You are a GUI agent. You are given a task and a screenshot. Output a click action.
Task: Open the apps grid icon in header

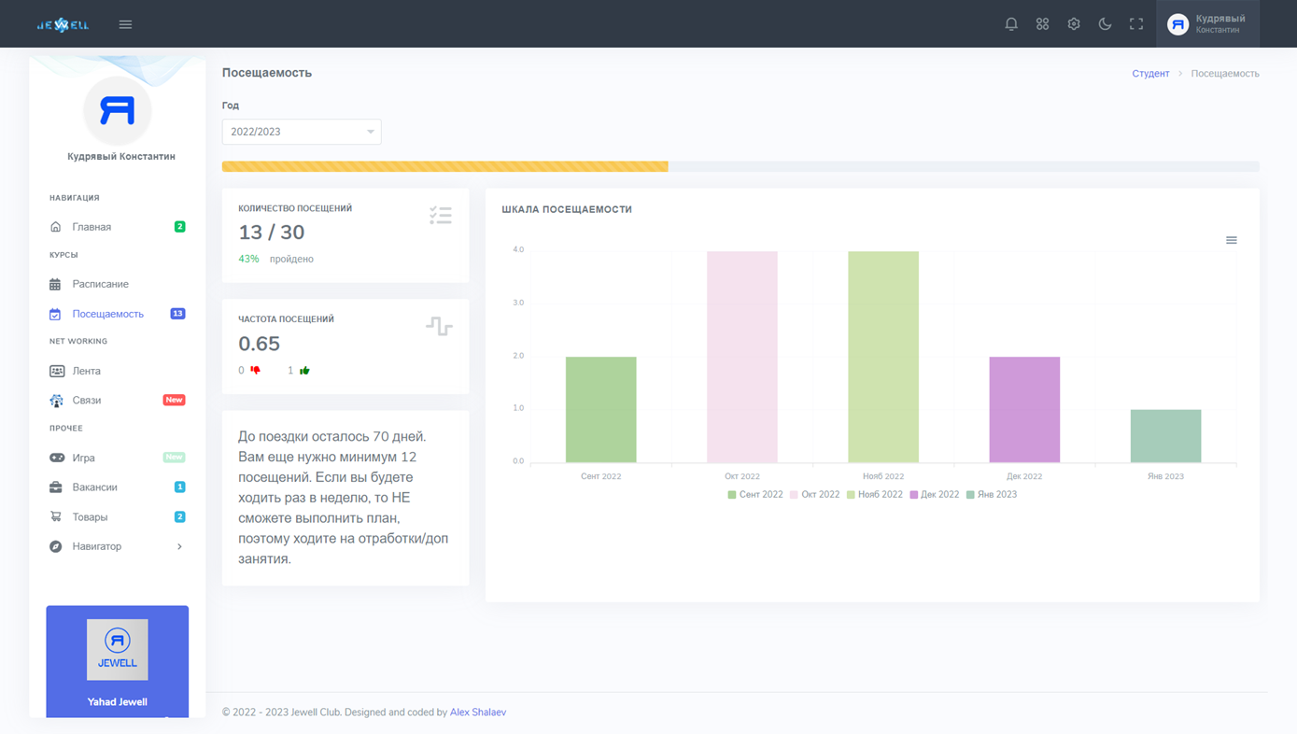pos(1042,24)
